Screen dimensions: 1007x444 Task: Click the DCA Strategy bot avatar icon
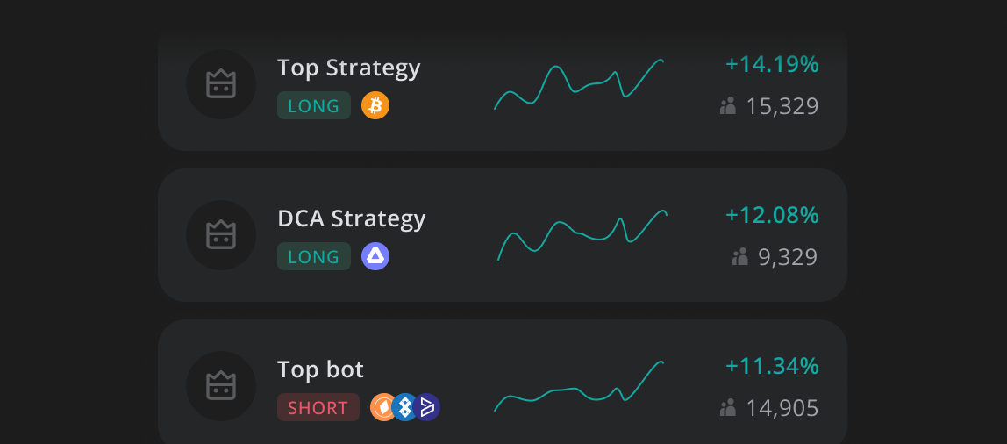point(221,235)
